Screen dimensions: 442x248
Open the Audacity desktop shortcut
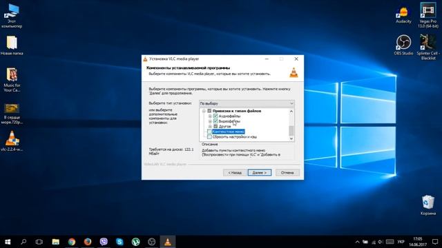coord(403,15)
